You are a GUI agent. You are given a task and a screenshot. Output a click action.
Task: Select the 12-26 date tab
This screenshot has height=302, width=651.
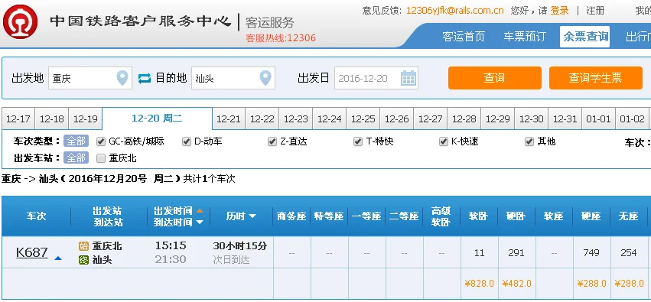point(397,119)
